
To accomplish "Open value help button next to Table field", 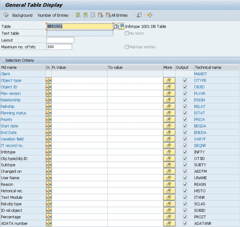I will [116, 26].
